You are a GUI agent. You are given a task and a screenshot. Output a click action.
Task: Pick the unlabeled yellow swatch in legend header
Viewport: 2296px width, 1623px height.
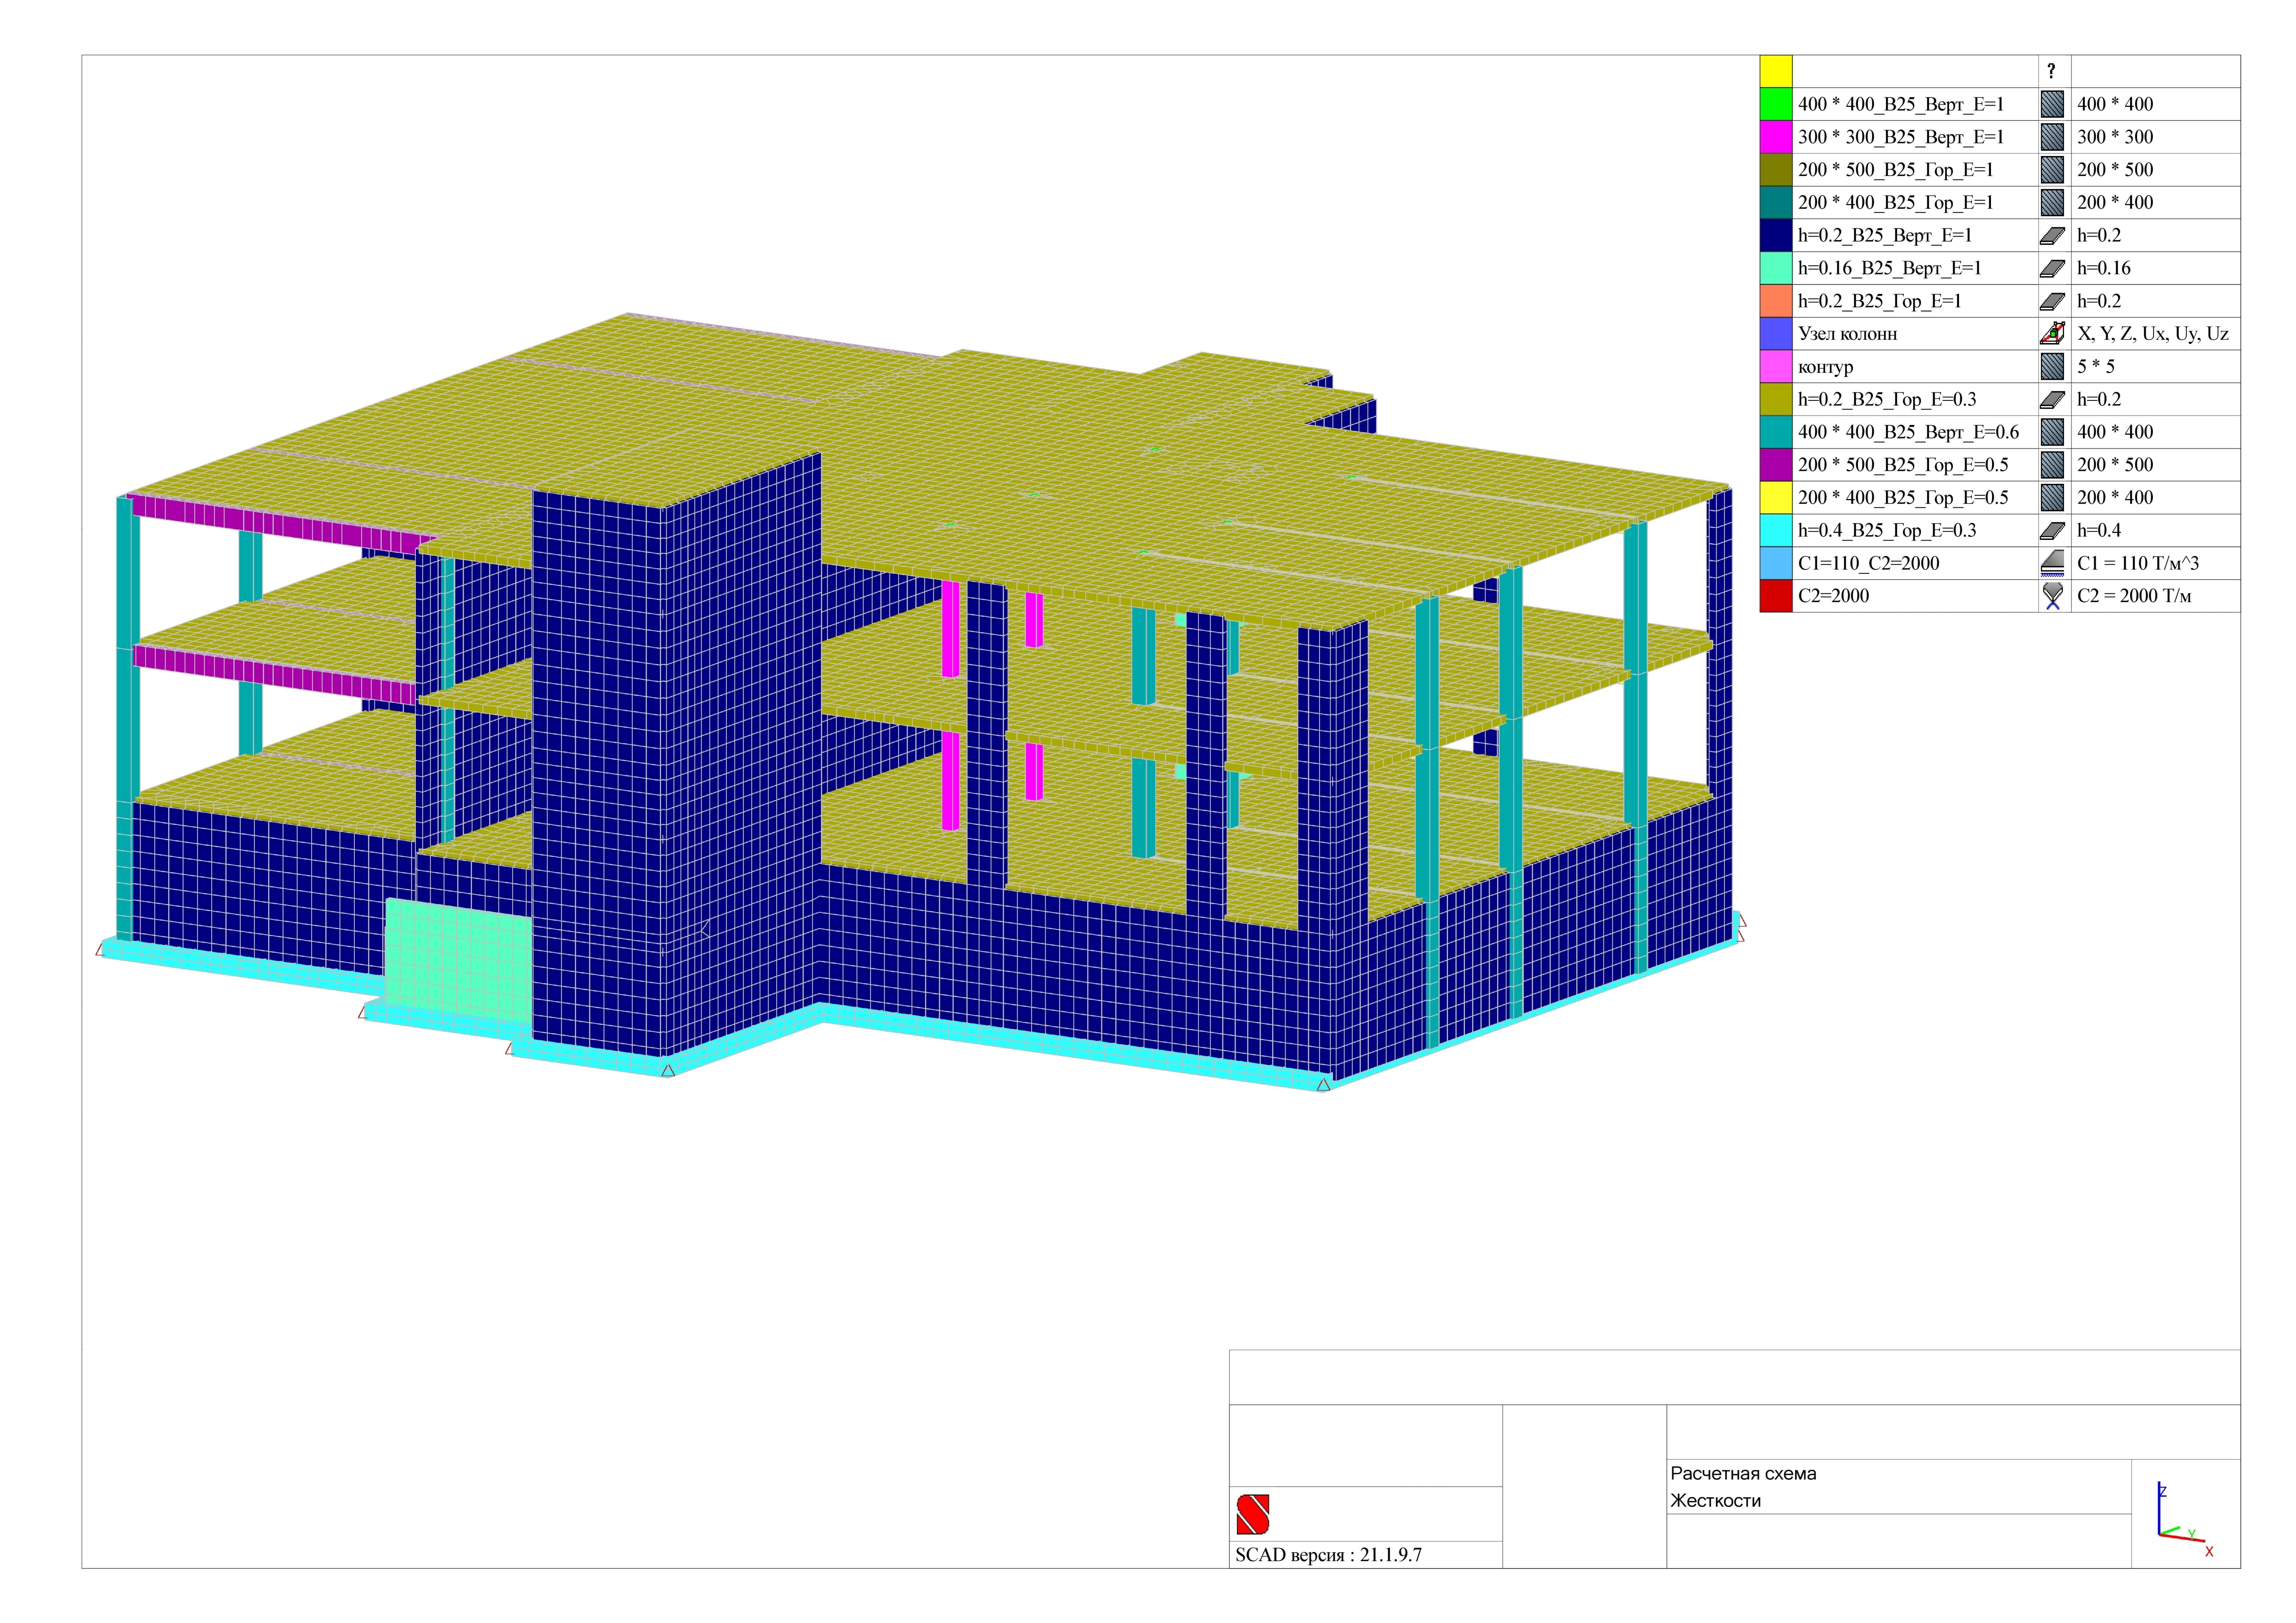(x=1776, y=71)
